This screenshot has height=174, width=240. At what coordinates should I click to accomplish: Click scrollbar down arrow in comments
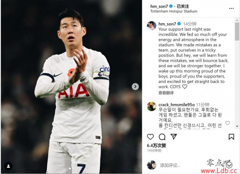pyautogui.click(x=237, y=126)
